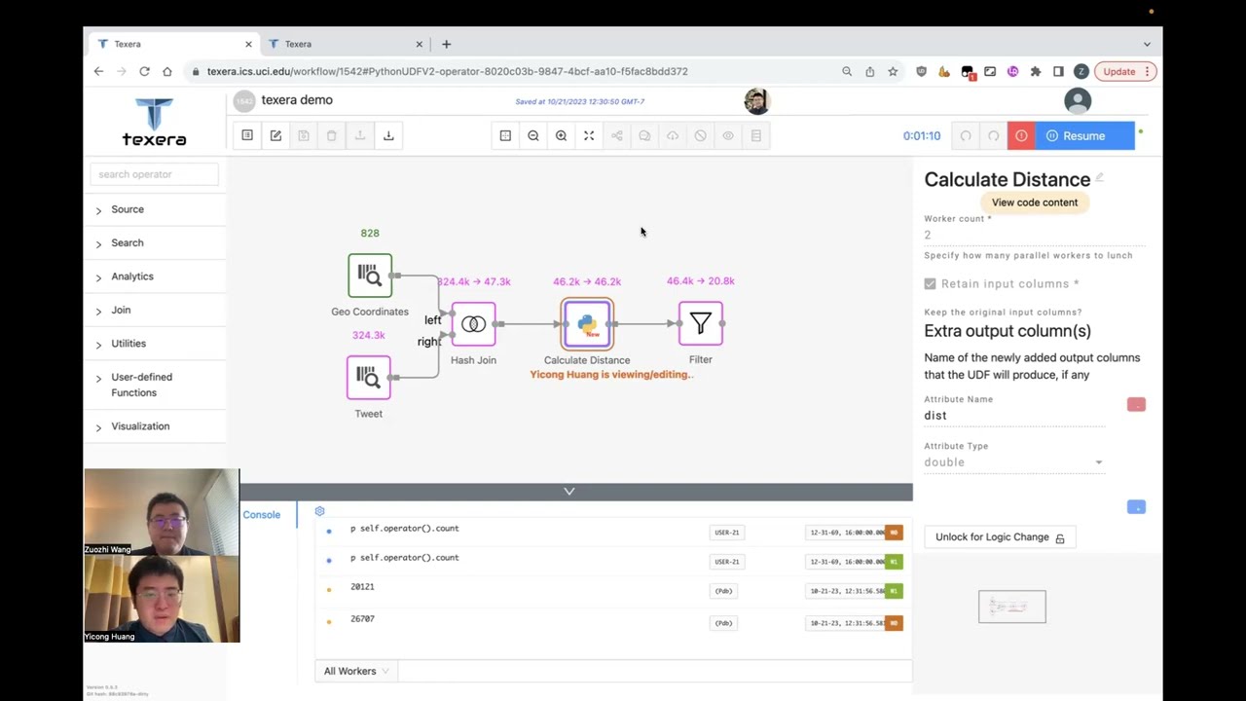
Task: Switch to first Texera browser tab
Action: [173, 44]
